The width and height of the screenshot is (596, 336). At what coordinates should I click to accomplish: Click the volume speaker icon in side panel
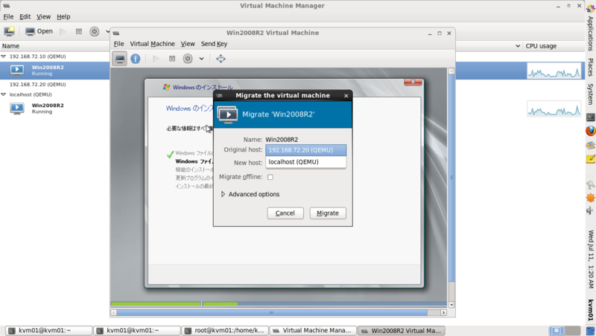tap(590, 210)
